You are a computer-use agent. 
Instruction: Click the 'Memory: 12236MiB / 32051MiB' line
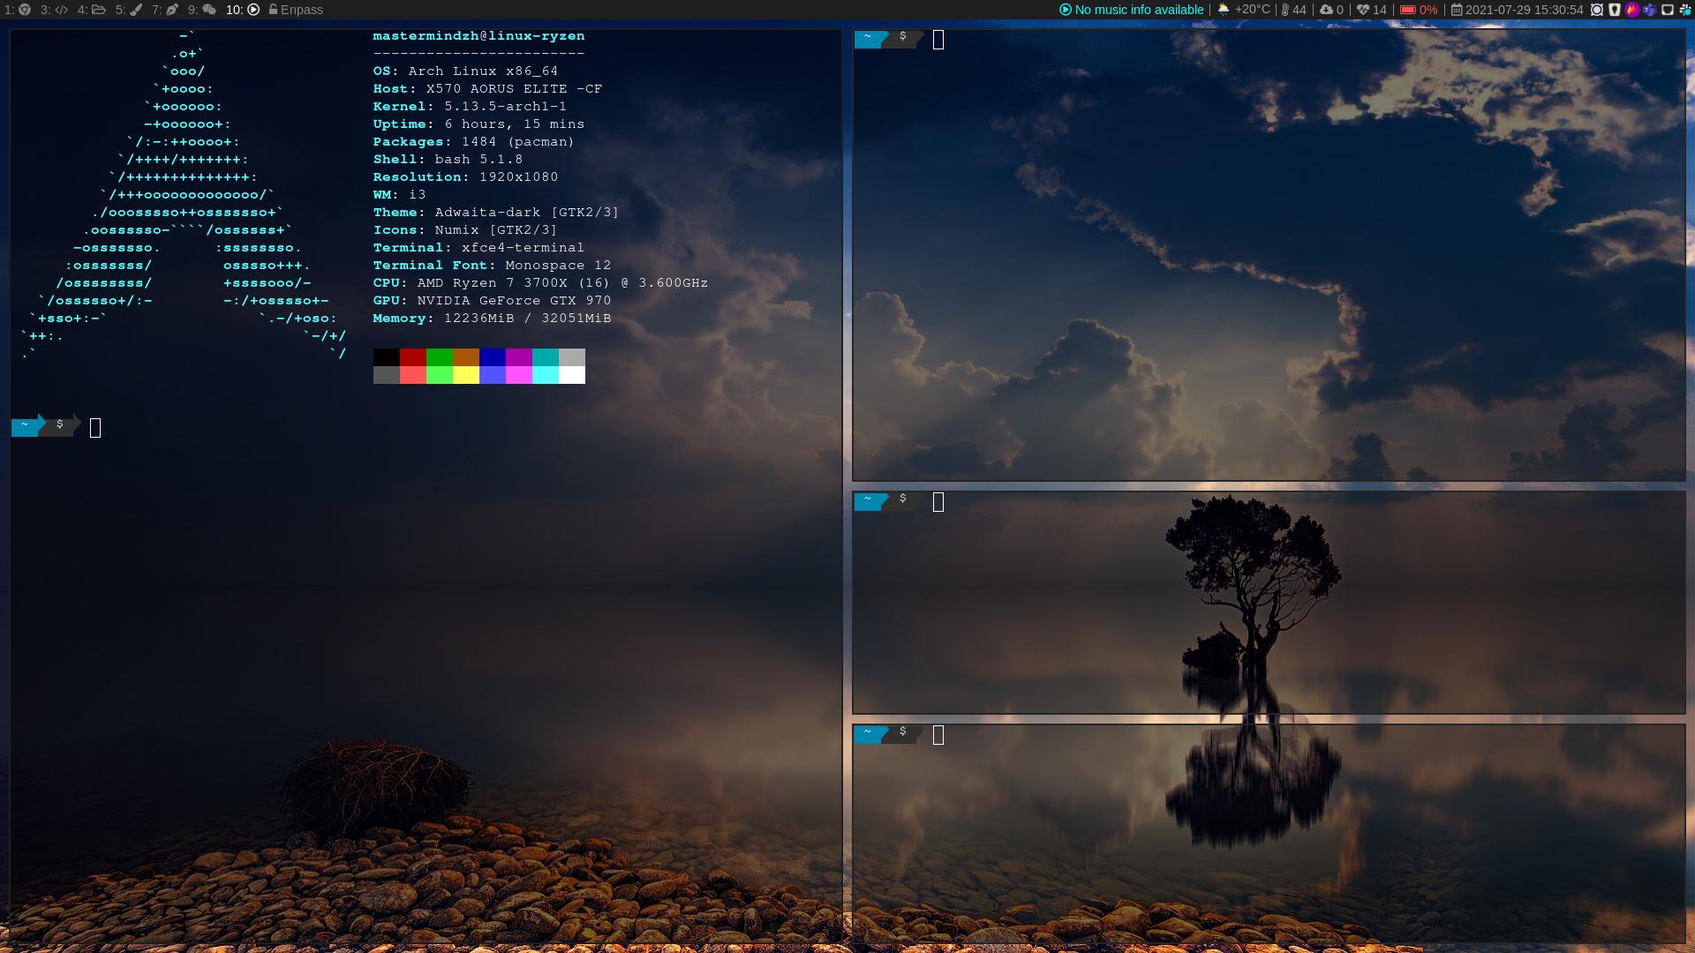(x=492, y=319)
